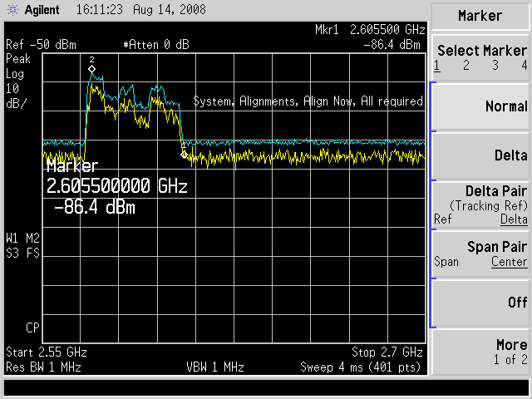Toggle the Delta Pair Ref/Delta softkey
This screenshot has width=532, height=399.
(480, 204)
